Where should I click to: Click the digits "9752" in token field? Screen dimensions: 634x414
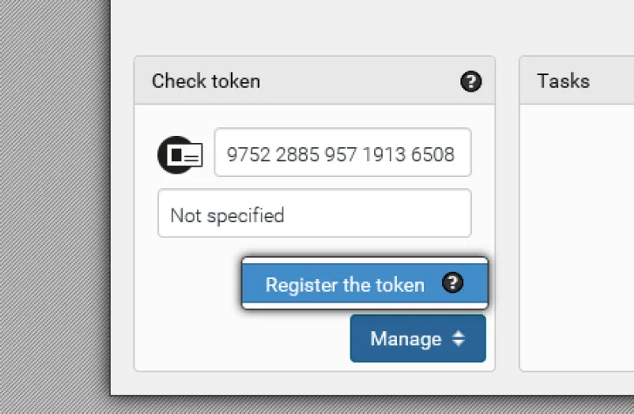[243, 155]
